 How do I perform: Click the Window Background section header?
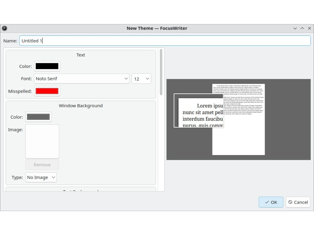click(x=81, y=106)
